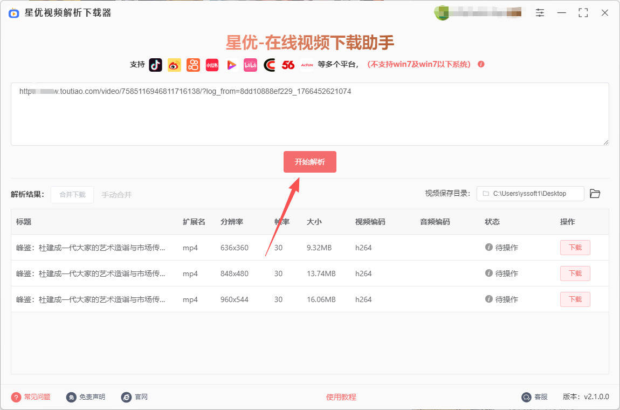Select the Douyin platform icon
Image resolution: width=620 pixels, height=410 pixels.
pos(156,65)
